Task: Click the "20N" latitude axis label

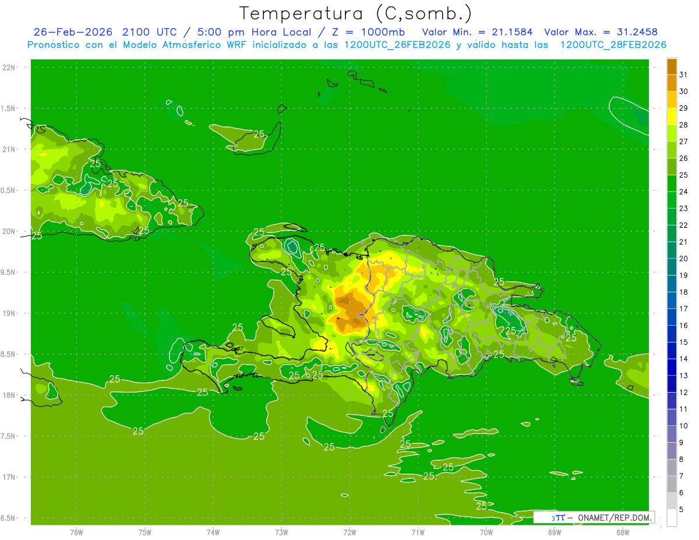Action: (x=9, y=232)
